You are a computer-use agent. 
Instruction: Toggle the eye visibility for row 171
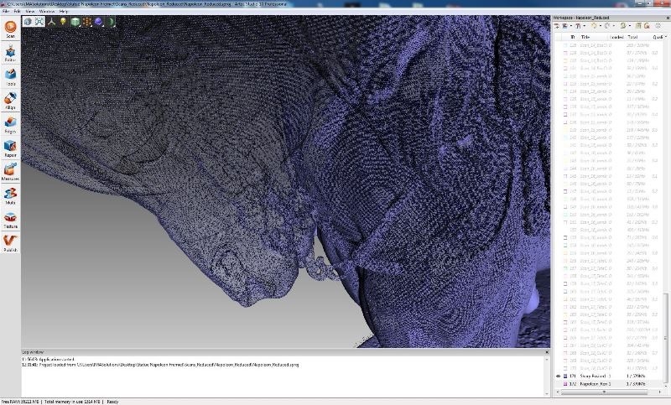coord(558,376)
